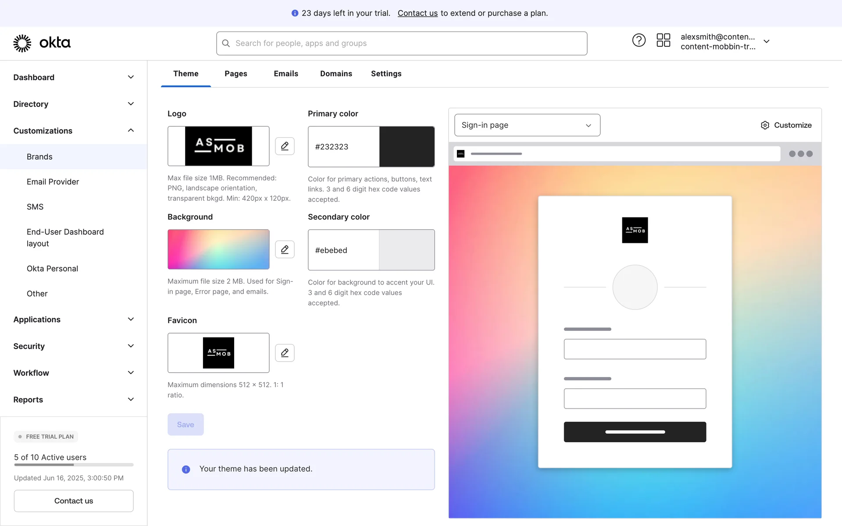Click the Okta logo in header
The image size is (842, 526).
click(x=42, y=43)
